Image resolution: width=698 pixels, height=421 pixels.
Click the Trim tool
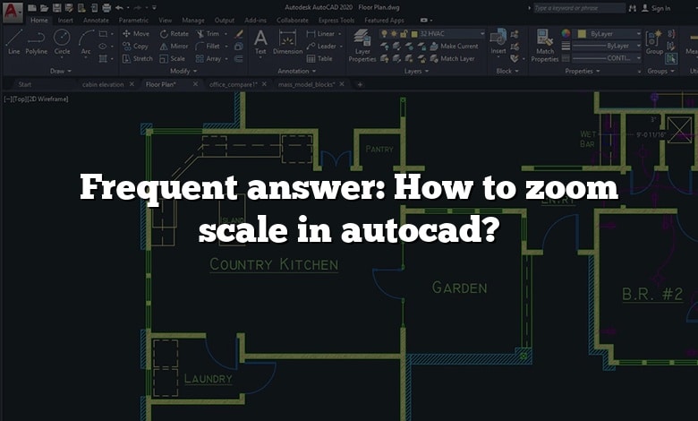tap(208, 33)
